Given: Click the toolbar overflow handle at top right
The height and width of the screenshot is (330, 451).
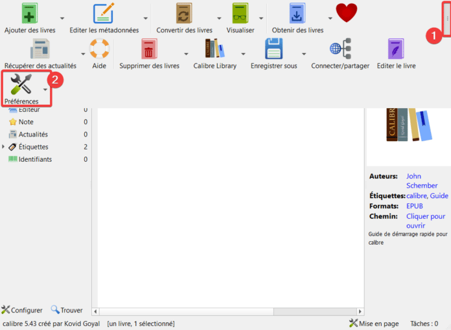Looking at the screenshot, I should tap(447, 18).
